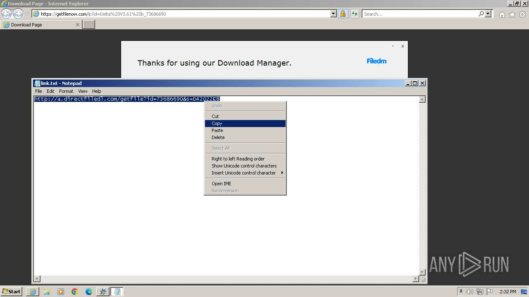Close the Download Page tab
Viewport: 529px width, 297px height.
click(x=77, y=25)
